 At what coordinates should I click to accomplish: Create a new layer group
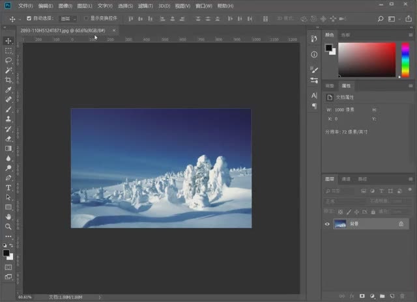[x=382, y=296]
